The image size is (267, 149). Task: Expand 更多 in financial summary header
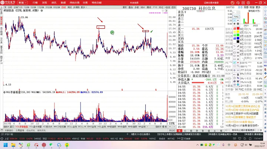[x=258, y=7]
